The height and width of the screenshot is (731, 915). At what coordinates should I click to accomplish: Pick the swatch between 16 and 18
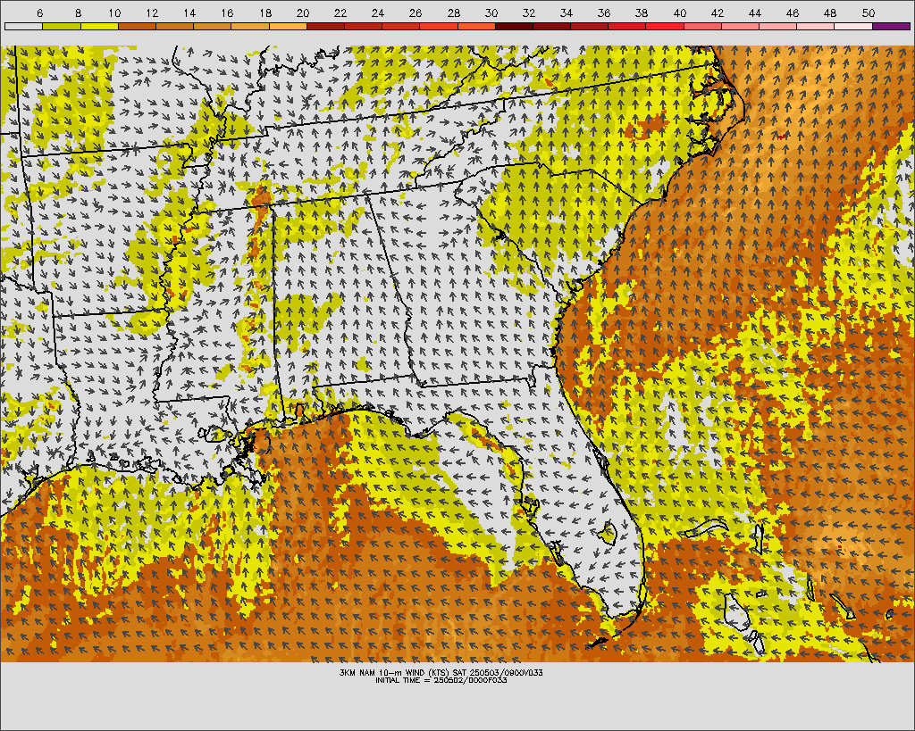click(250, 26)
